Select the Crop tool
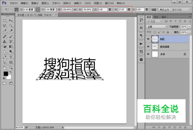The width and height of the screenshot is (193, 130). click(x=4, y=31)
